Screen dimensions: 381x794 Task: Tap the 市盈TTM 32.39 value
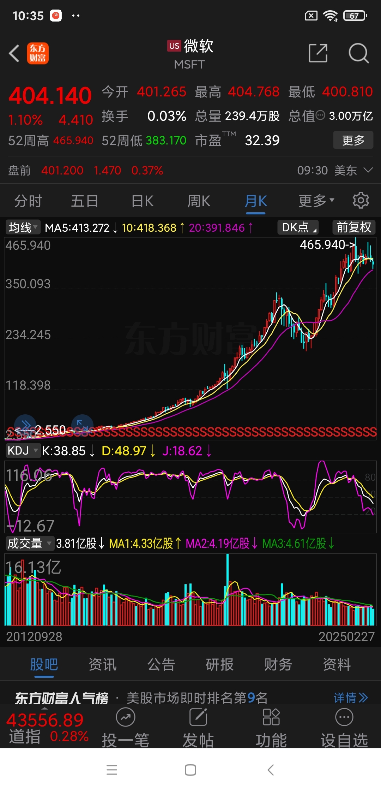coord(262,140)
